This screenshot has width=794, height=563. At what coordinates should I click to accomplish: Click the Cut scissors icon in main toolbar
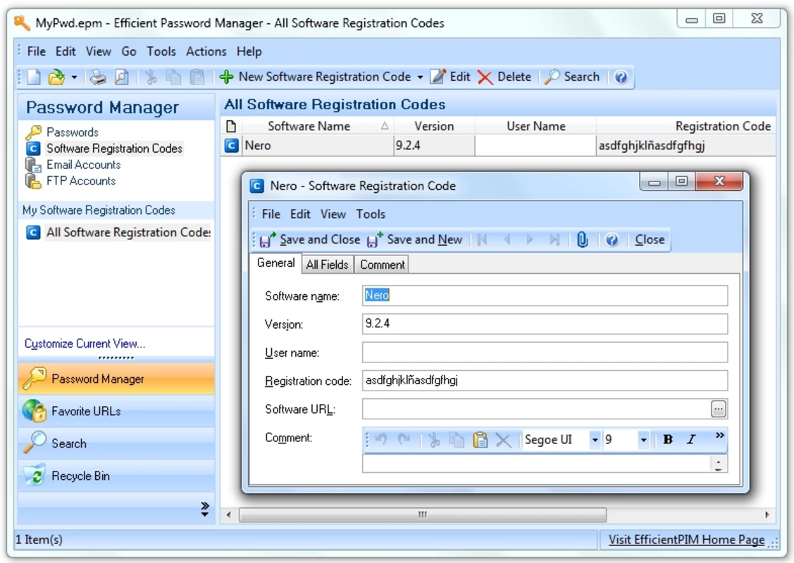coord(151,77)
